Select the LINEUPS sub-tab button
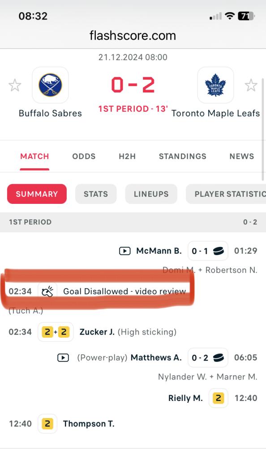Screen dimensions: 266x449 coord(151,194)
